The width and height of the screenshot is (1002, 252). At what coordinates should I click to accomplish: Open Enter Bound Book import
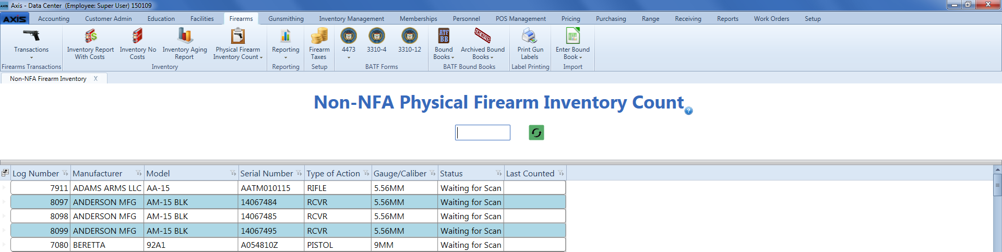click(x=572, y=44)
